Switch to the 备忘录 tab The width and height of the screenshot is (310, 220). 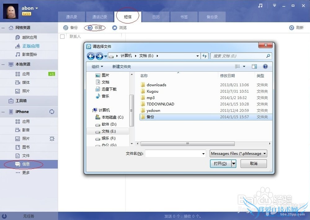tap(212, 17)
